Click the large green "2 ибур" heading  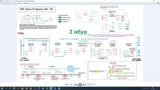[78, 32]
